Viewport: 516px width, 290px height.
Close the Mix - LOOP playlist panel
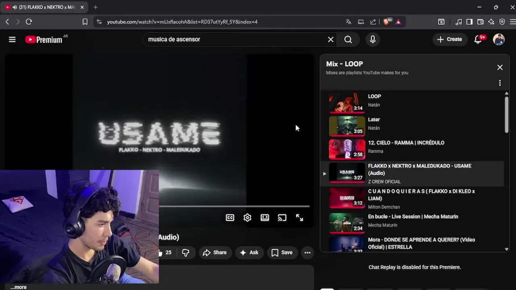coord(500,68)
